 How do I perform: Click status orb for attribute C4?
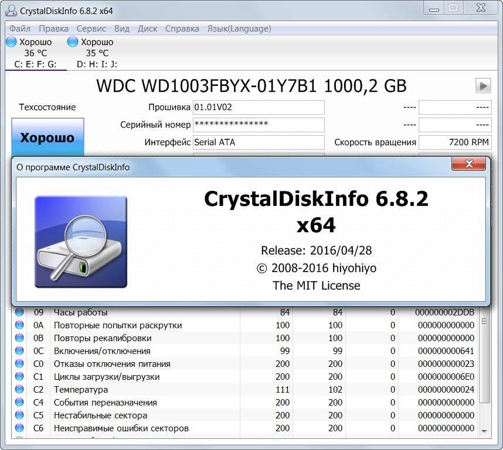[19, 402]
